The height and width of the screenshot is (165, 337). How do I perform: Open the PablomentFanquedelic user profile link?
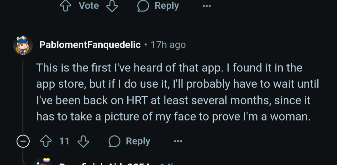[90, 45]
